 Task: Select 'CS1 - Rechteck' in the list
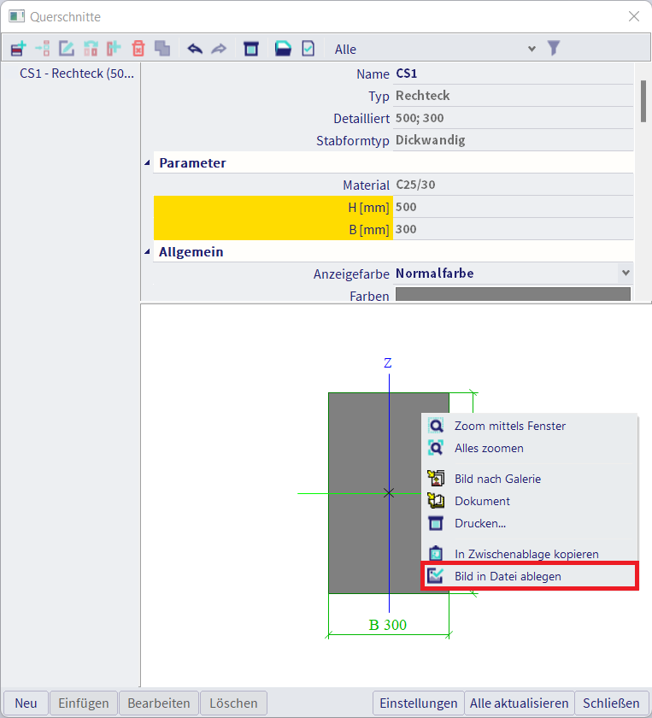[77, 74]
